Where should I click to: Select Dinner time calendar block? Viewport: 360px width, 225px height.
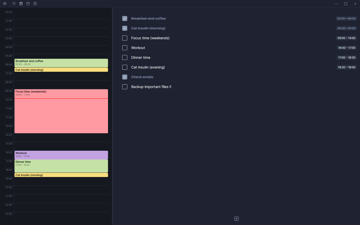point(61,166)
